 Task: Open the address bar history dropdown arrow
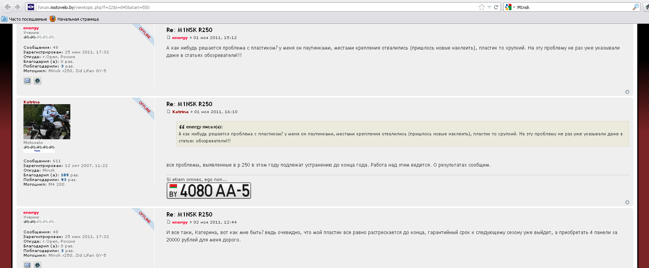[x=489, y=7]
